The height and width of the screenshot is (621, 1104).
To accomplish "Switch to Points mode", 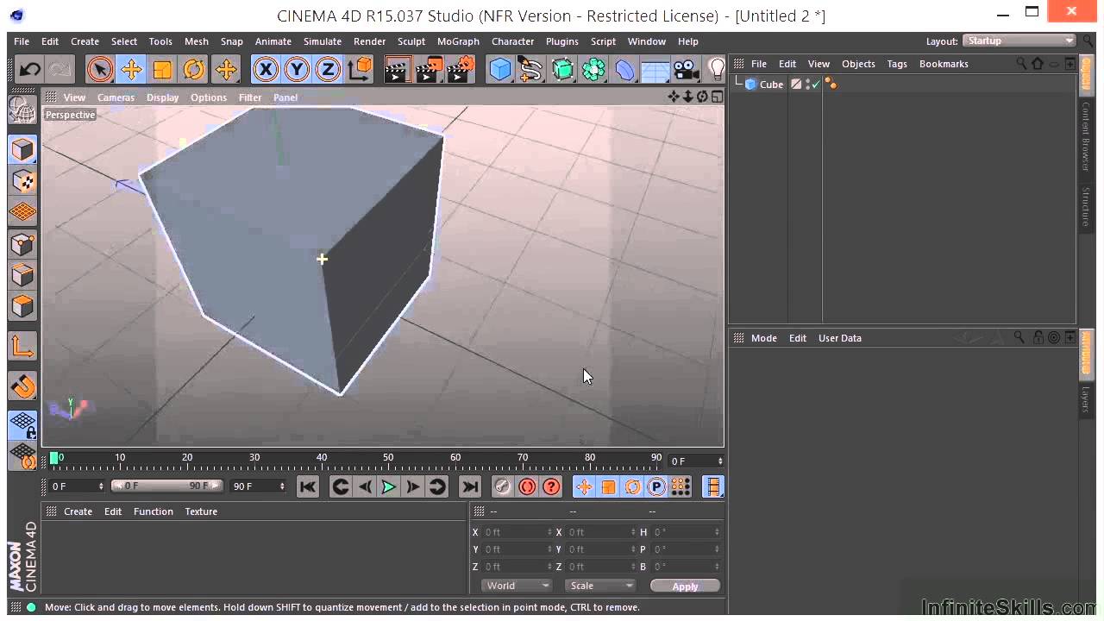I will [22, 244].
